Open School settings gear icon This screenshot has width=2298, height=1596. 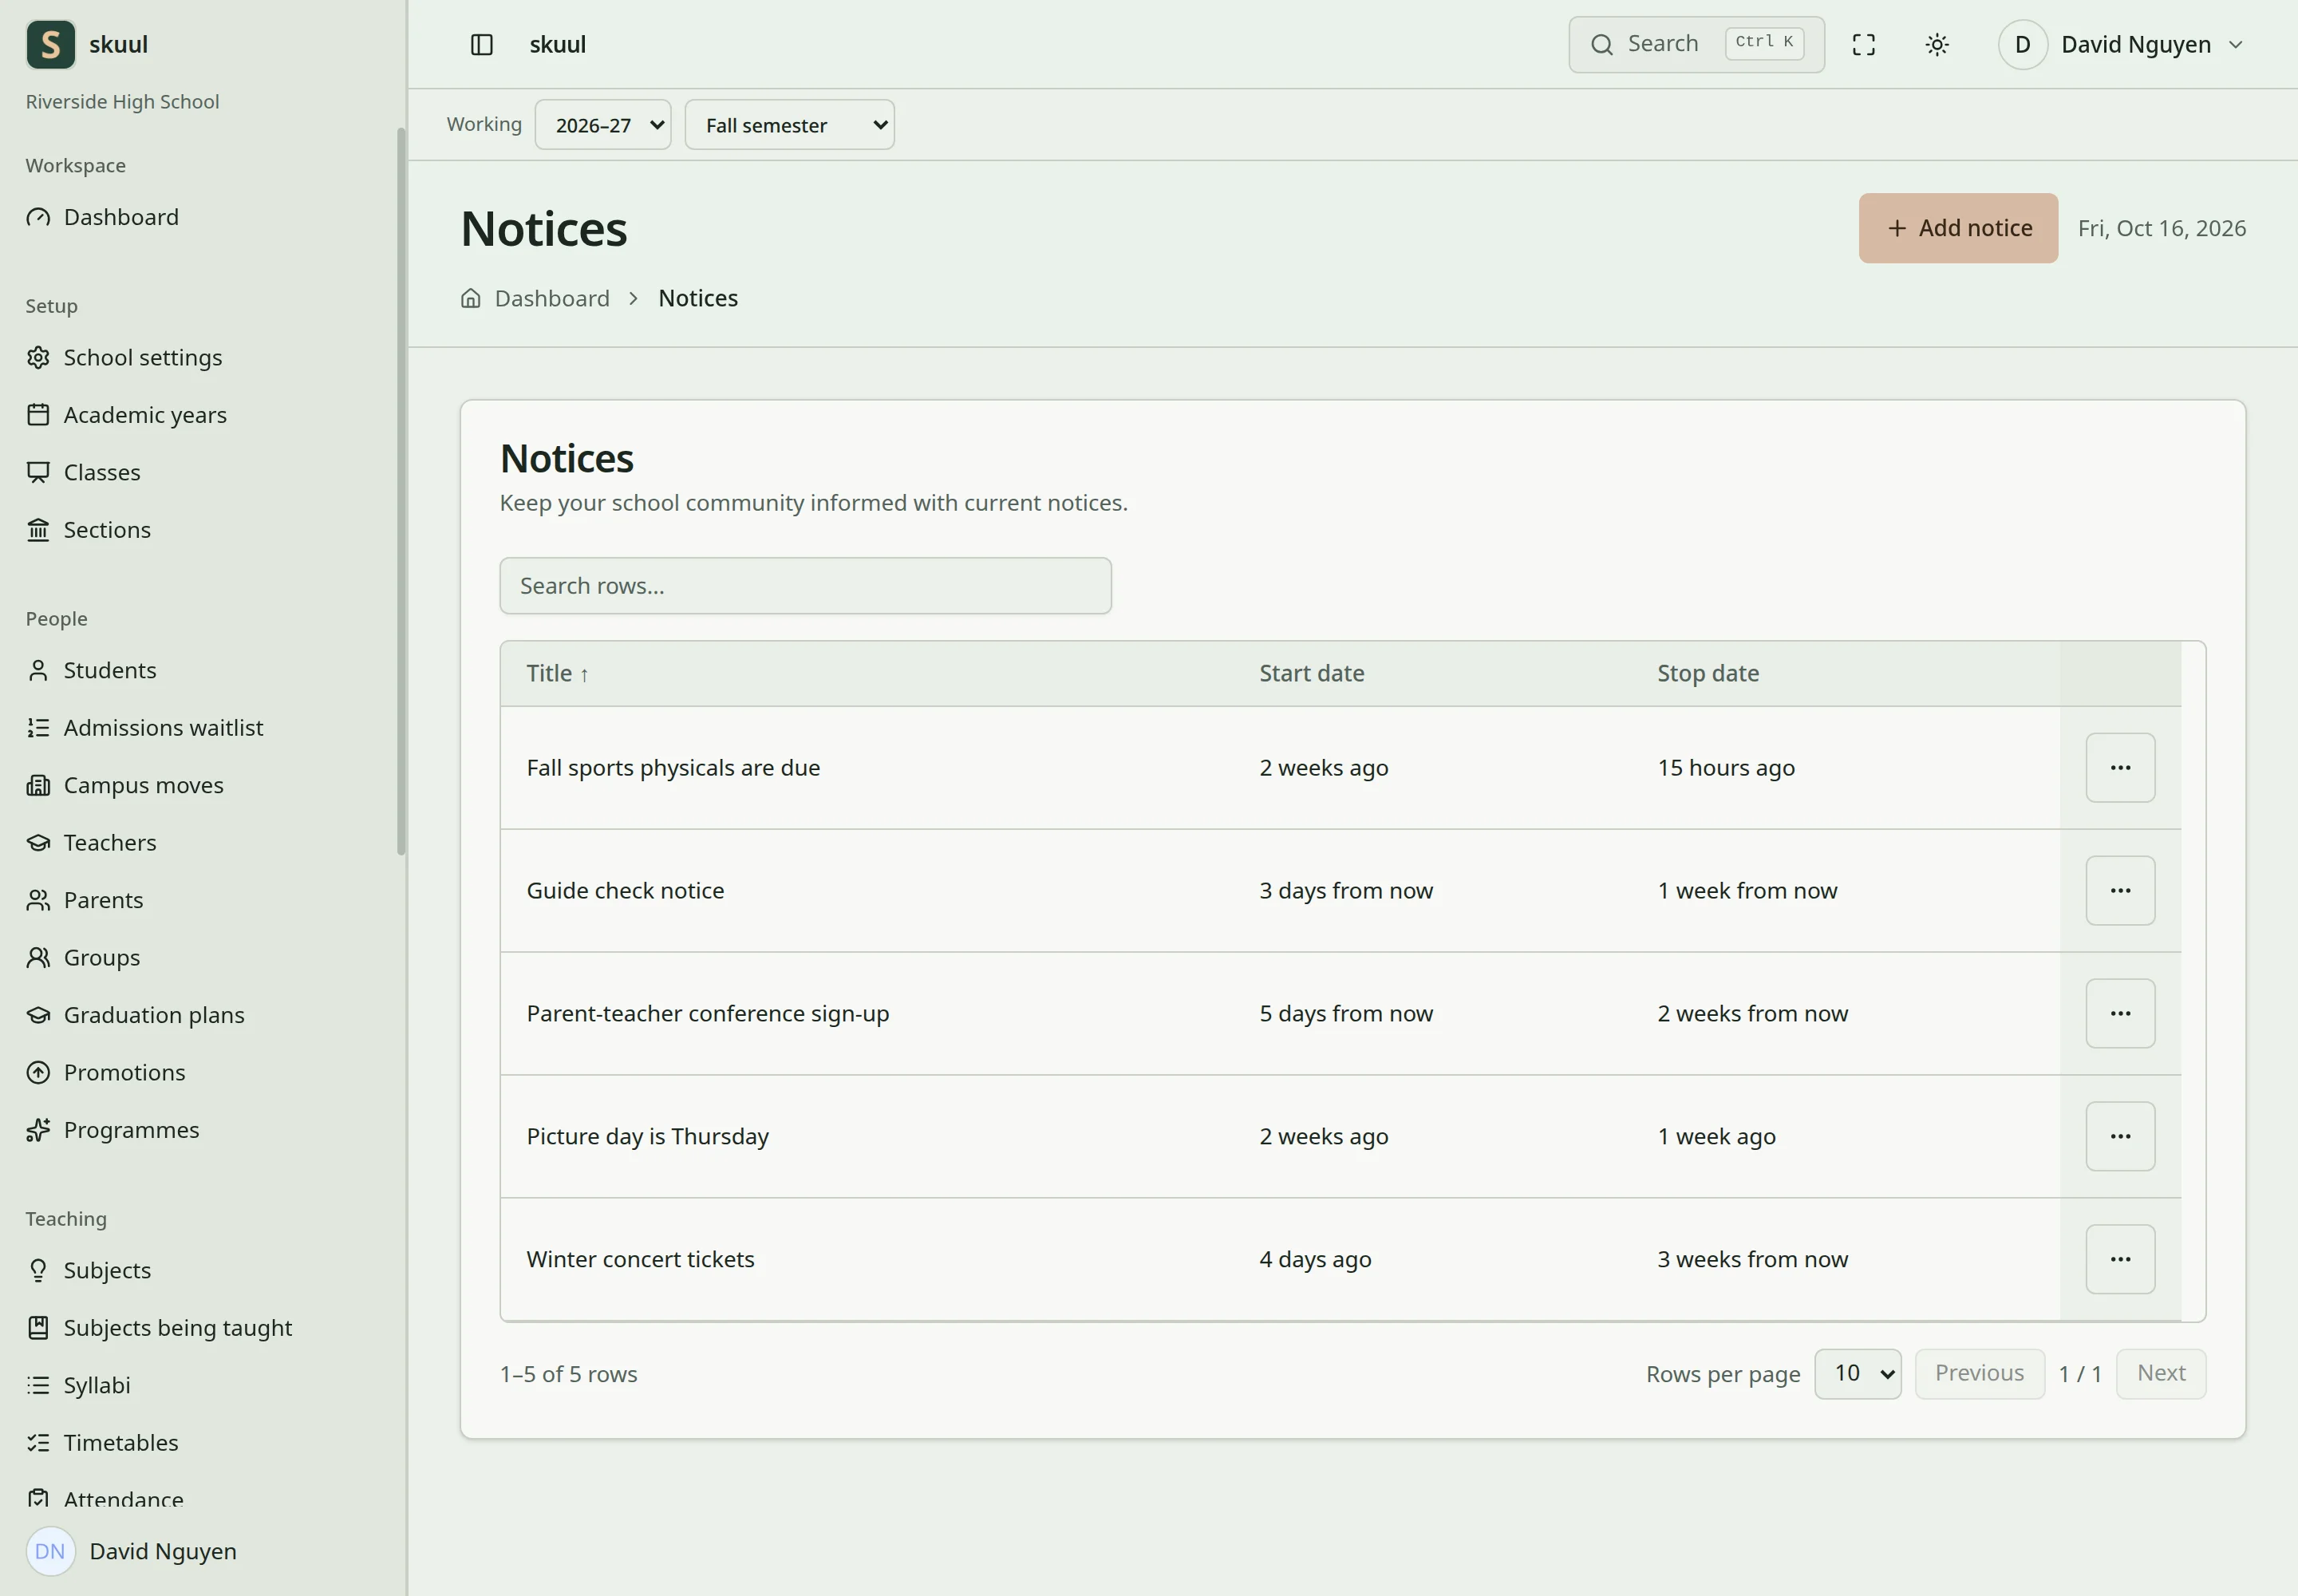(38, 357)
